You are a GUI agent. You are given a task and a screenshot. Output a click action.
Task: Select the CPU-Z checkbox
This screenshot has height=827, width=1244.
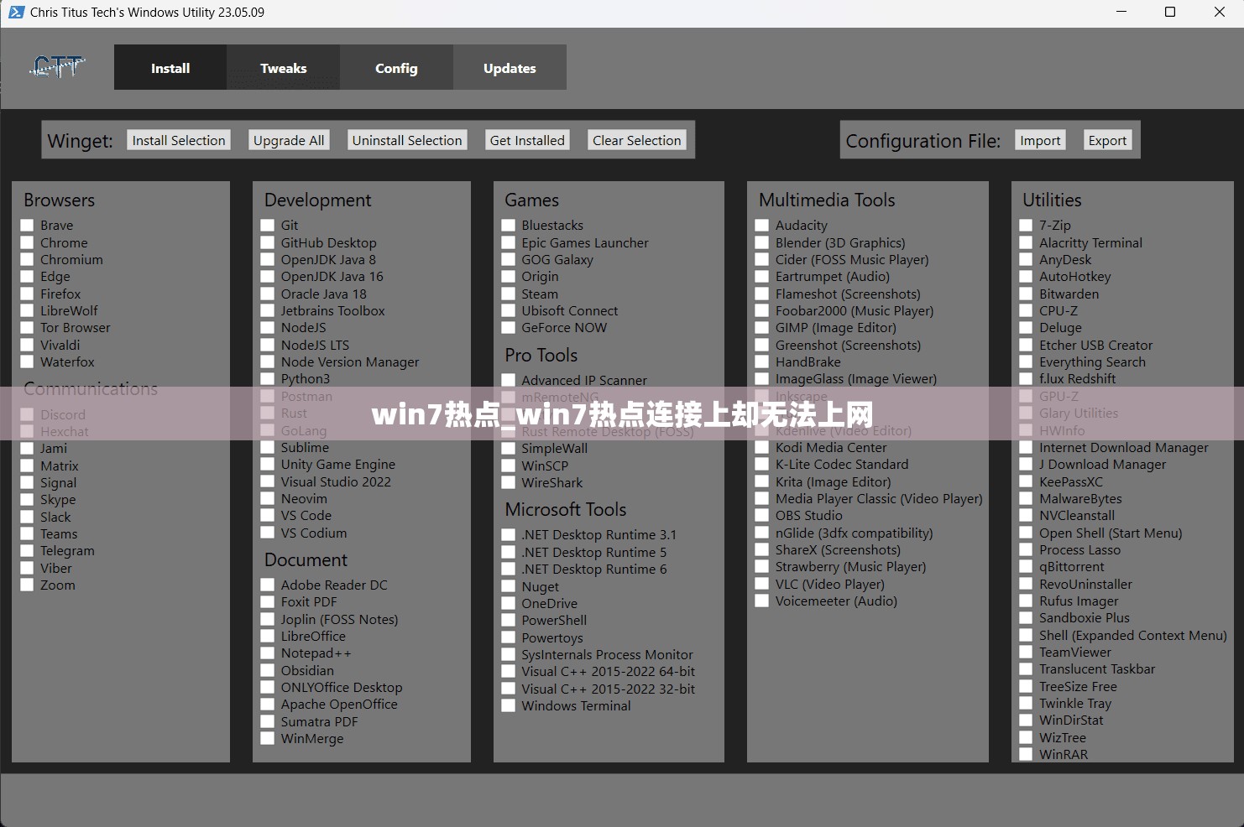coord(1026,311)
